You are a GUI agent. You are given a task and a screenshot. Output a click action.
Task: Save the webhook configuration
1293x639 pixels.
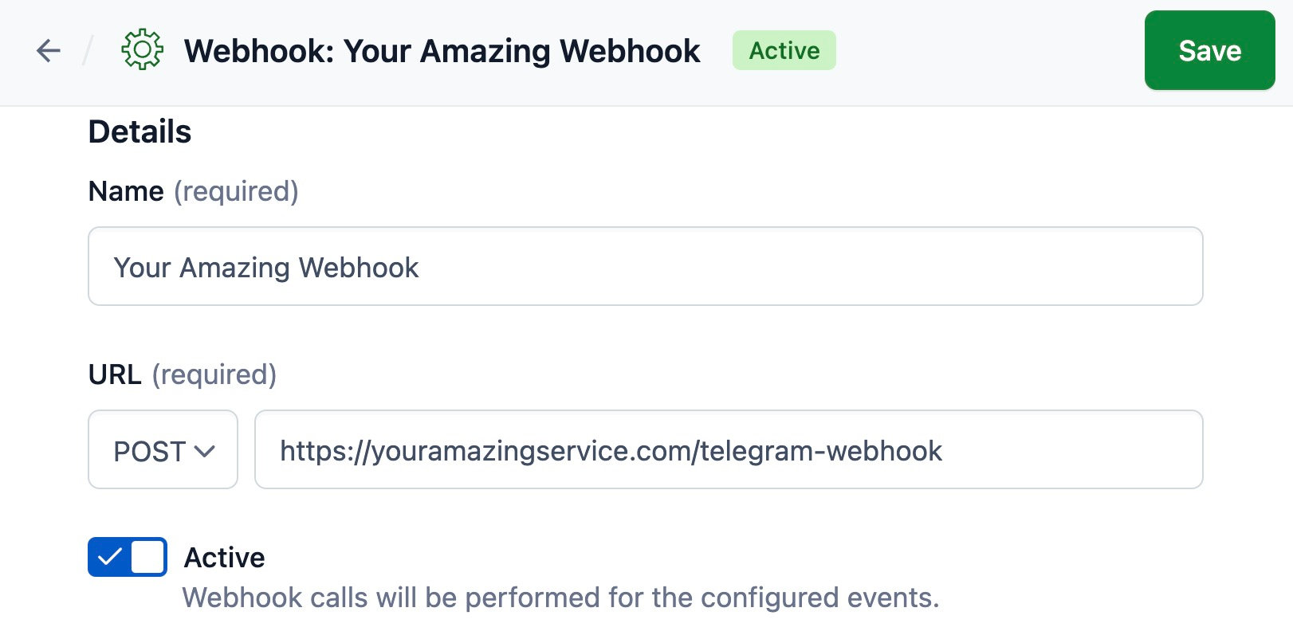(1209, 50)
